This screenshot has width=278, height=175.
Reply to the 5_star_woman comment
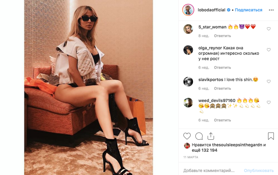click(x=222, y=36)
